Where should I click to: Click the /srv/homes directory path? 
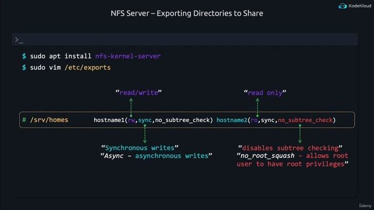point(49,120)
